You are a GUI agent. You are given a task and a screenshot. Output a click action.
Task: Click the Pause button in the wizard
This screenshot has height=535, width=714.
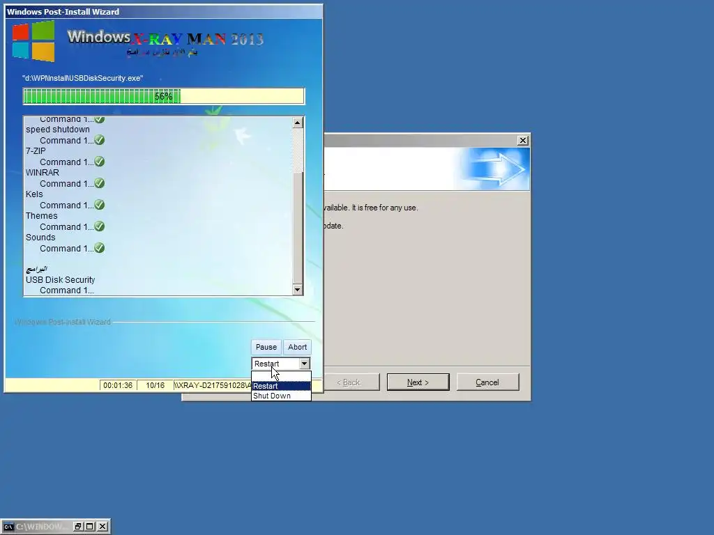(266, 347)
